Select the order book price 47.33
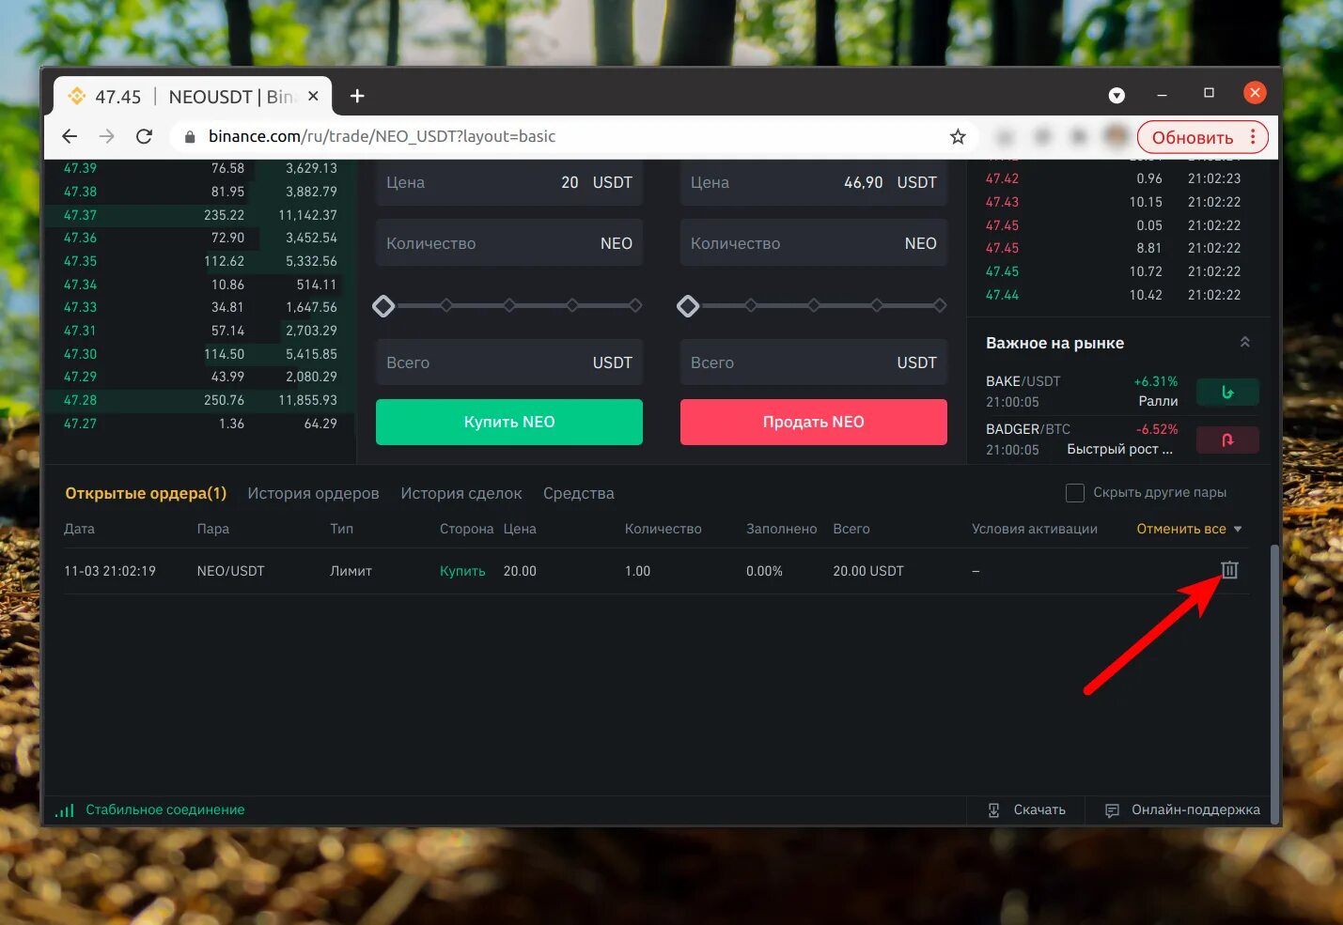Screen dimensions: 1343x925 point(80,307)
